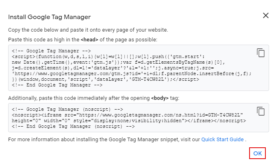This screenshot has height=168, width=278.
Task: Click the iframe src line in noscript code
Action: pyautogui.click(x=127, y=115)
